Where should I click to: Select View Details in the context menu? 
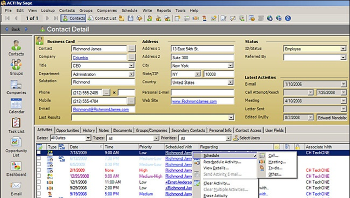216,168
